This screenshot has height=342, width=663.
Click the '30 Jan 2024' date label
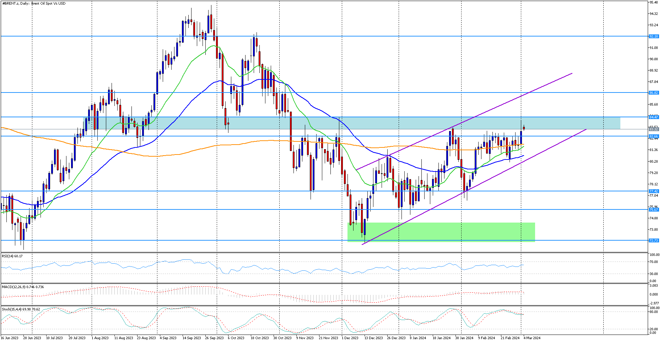(464, 338)
